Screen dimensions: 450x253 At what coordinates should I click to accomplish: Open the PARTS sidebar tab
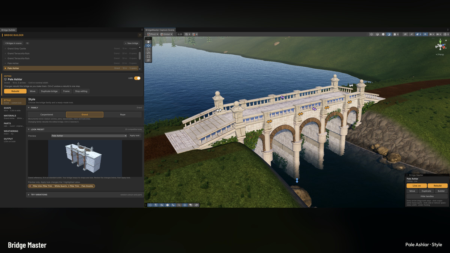[x=13, y=124]
